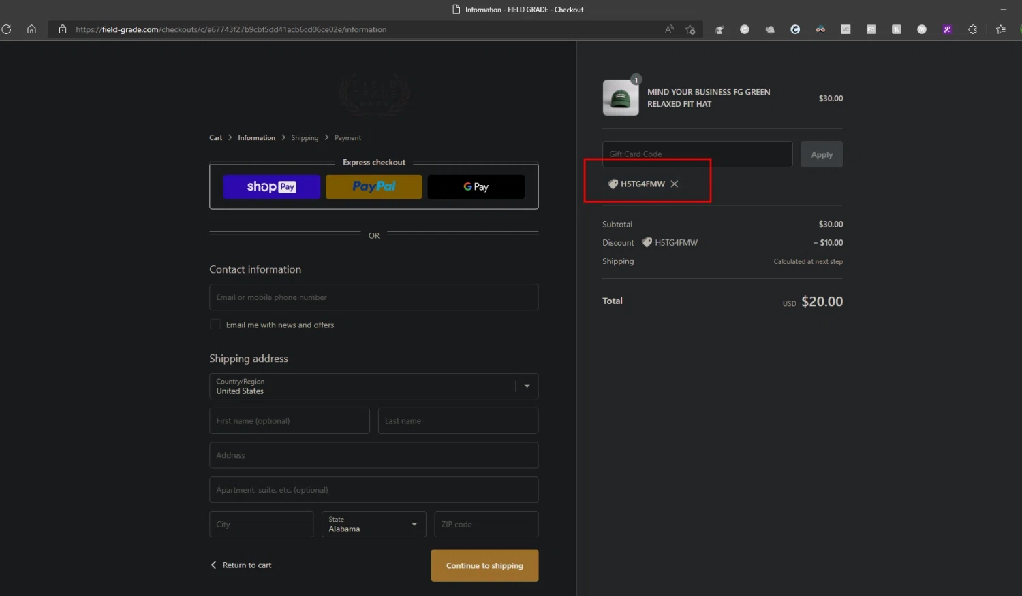Click the hat product thumbnail

click(621, 98)
